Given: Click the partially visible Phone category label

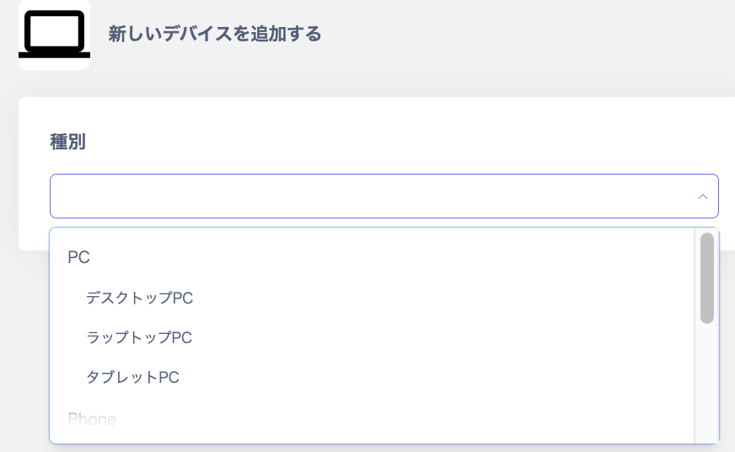Looking at the screenshot, I should click(x=92, y=418).
